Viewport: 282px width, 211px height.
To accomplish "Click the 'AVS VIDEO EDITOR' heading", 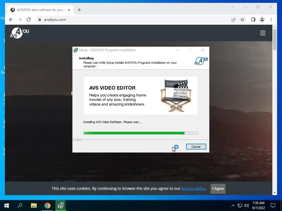I will (x=112, y=88).
